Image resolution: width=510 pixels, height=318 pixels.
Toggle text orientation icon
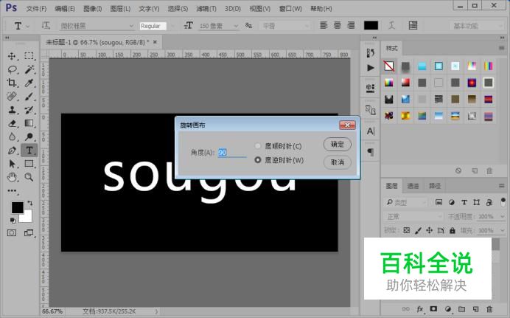pyautogui.click(x=46, y=25)
